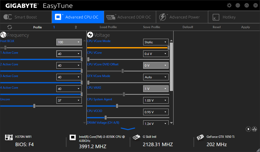This screenshot has height=152, width=260.
Task: Change CPU VCore Mode via the Static dropdown
Action: click(156, 42)
